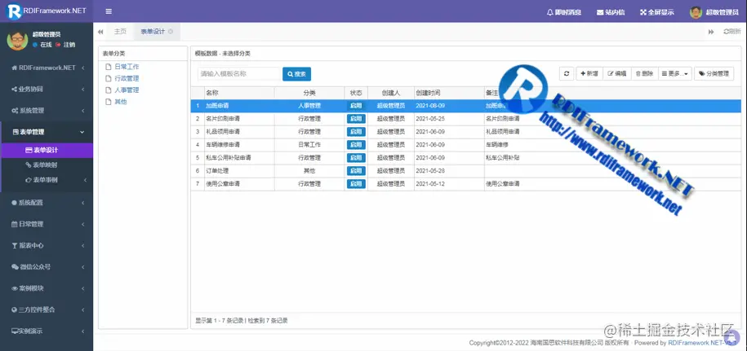Select the 日常工作 category in the tree

pos(127,67)
